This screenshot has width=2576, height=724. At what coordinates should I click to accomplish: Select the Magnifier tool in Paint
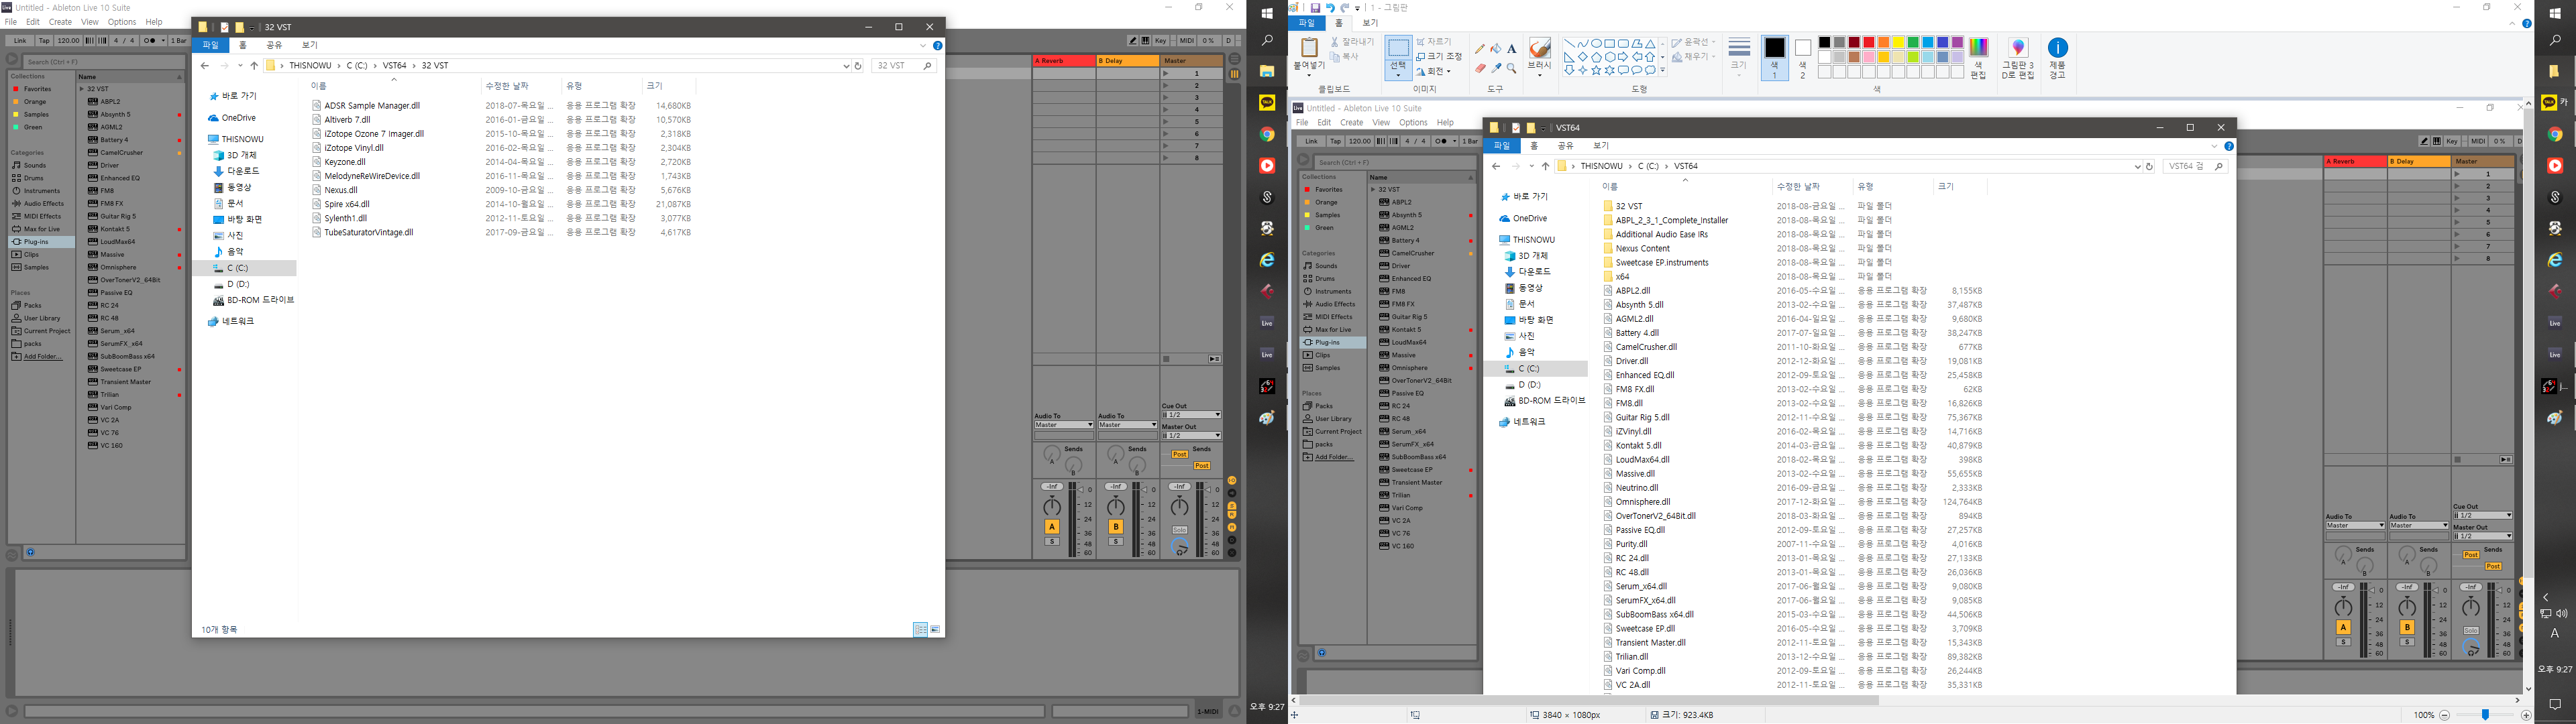tap(1512, 69)
